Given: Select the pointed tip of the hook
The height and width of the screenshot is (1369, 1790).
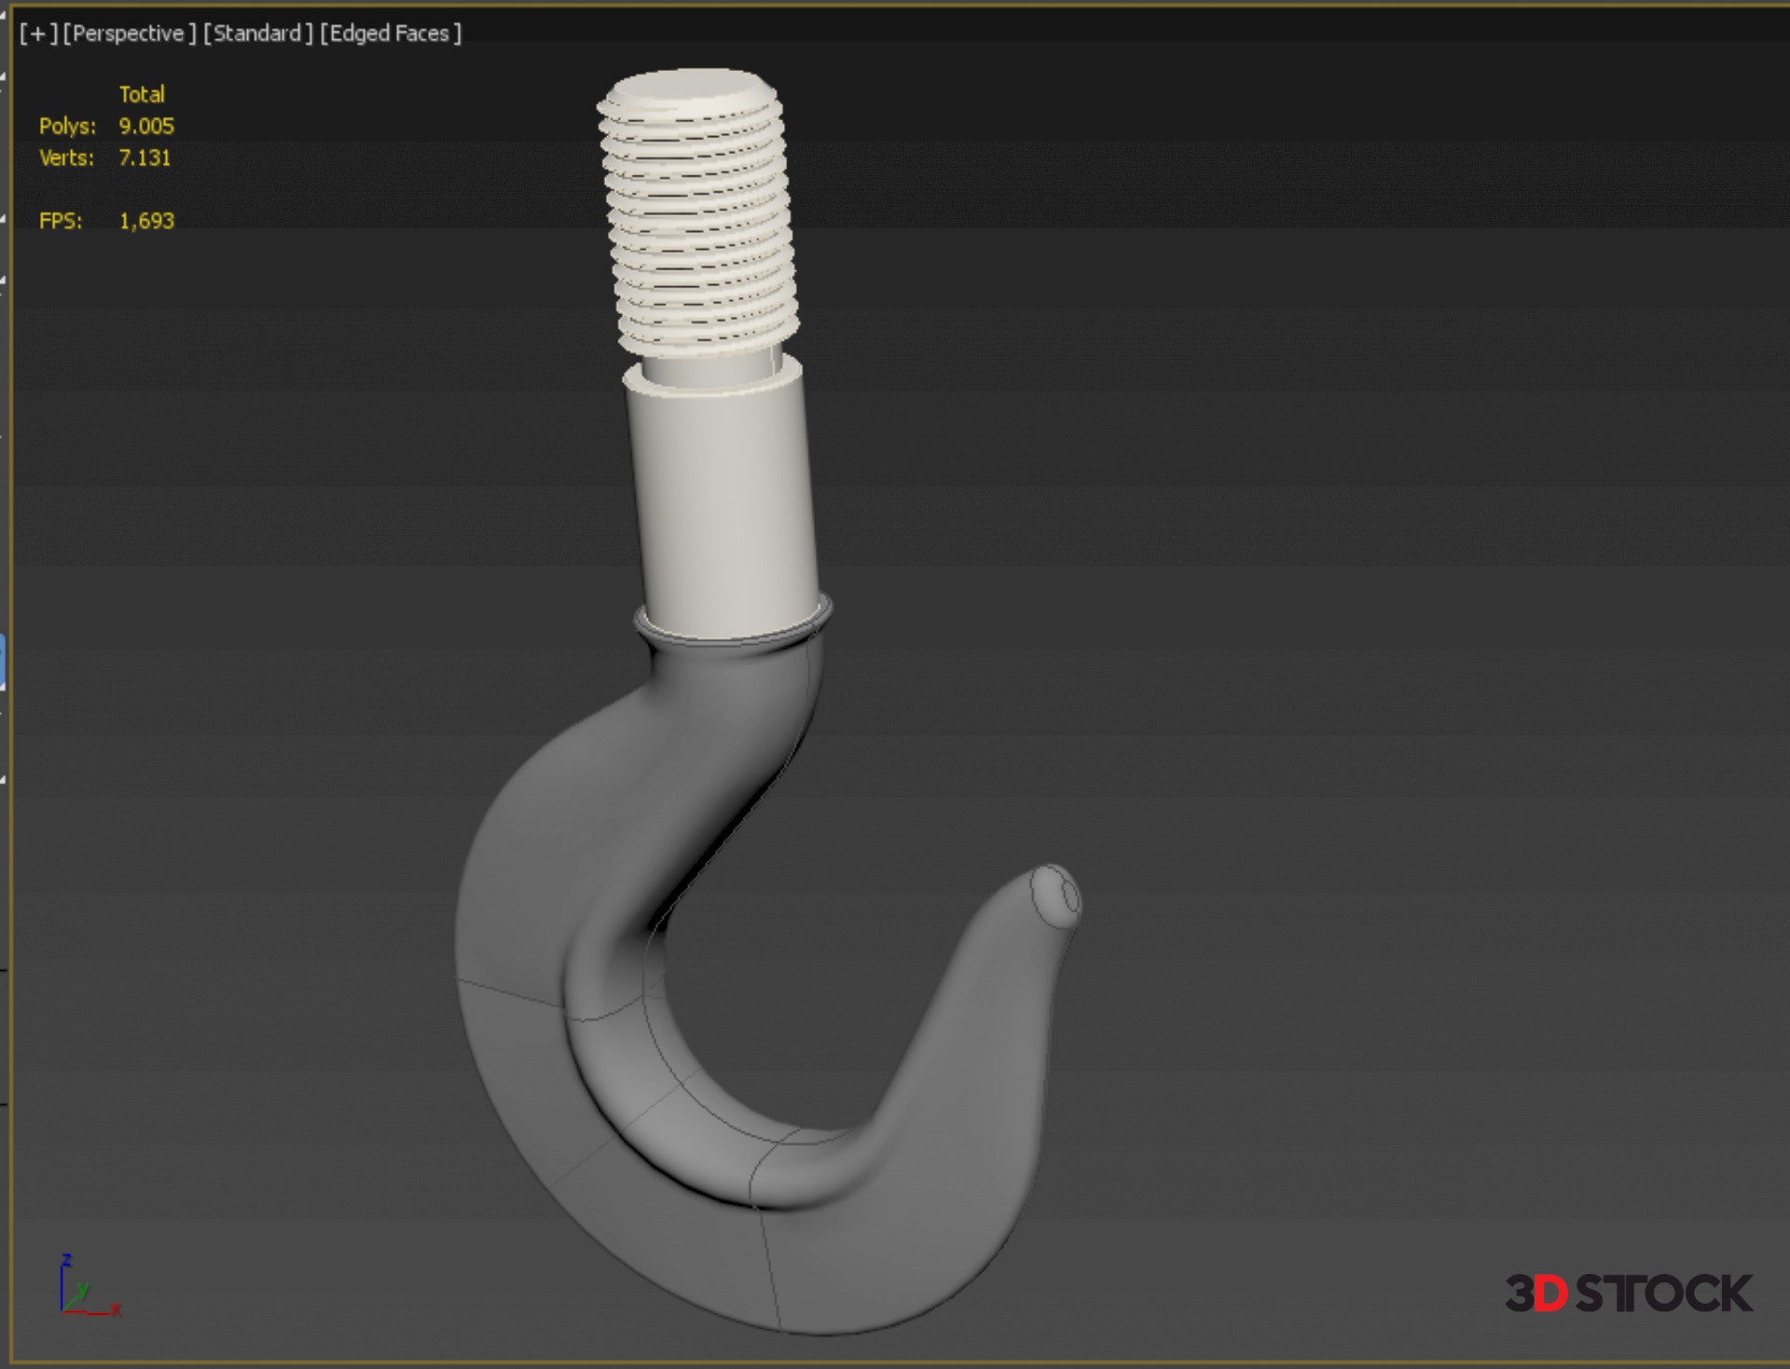Looking at the screenshot, I should tap(1055, 895).
